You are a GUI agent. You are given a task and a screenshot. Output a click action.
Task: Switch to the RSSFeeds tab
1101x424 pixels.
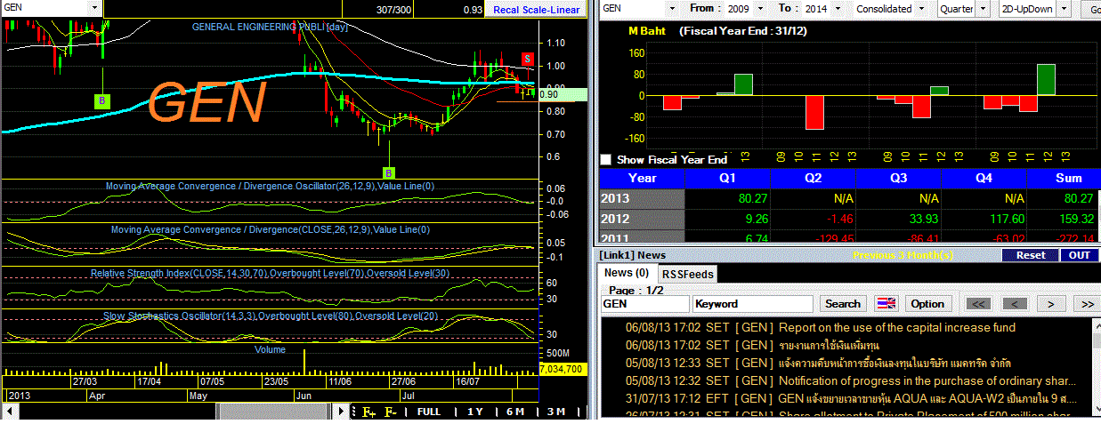tap(689, 274)
